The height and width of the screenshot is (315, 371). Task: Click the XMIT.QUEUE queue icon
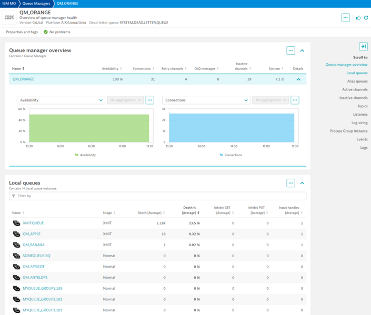tap(17, 223)
